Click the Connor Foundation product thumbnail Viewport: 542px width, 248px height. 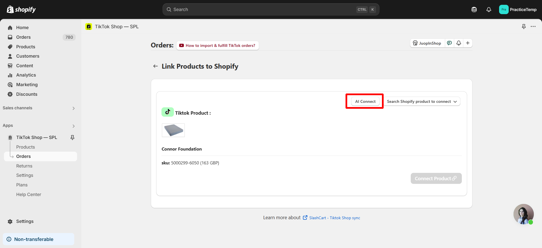click(173, 130)
